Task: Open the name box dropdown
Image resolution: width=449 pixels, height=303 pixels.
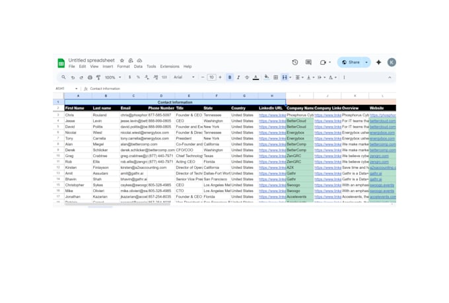Action: point(76,88)
